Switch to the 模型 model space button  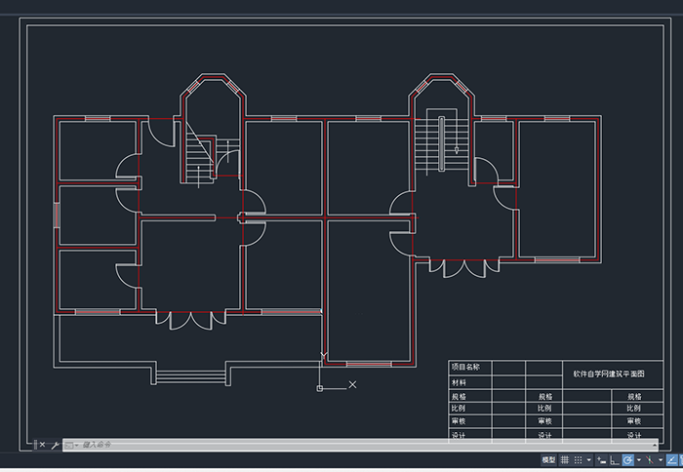[x=548, y=459]
